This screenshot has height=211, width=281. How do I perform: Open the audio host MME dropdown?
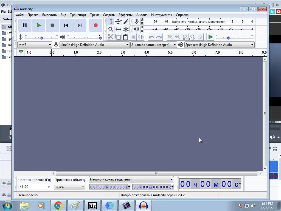[35, 45]
